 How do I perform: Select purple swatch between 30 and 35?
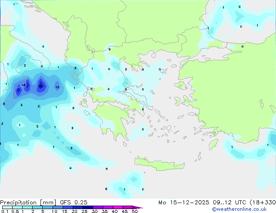98,207
